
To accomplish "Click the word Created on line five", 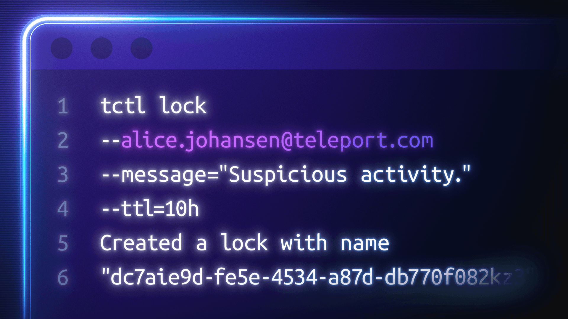I will click(x=141, y=243).
